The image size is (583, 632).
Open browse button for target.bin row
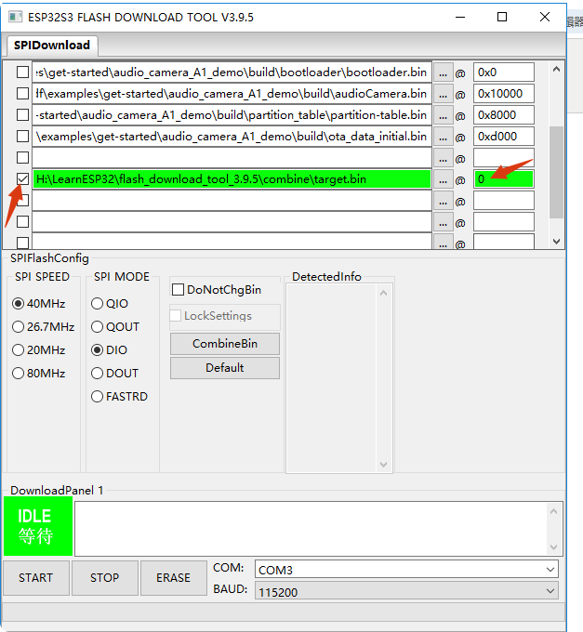(x=444, y=179)
